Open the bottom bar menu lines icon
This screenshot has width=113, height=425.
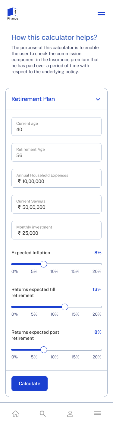pyautogui.click(x=97, y=414)
